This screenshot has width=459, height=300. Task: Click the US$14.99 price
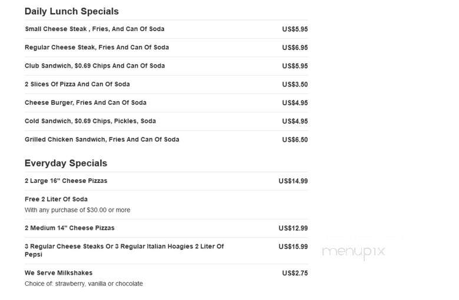(x=293, y=181)
